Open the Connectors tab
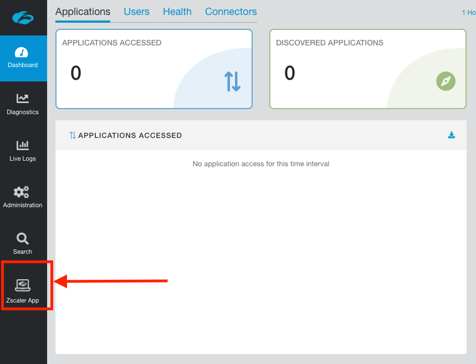 pos(231,12)
